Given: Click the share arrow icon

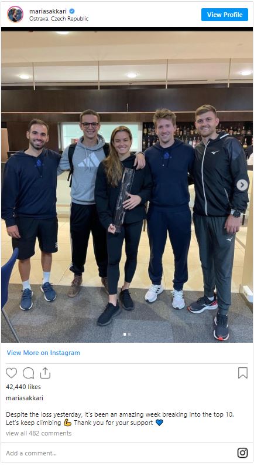Looking at the screenshot, I should (x=45, y=373).
